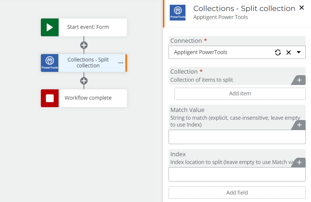Click the PowerTools icon on the Split collection node
The height and width of the screenshot is (202, 311).
tap(50, 63)
